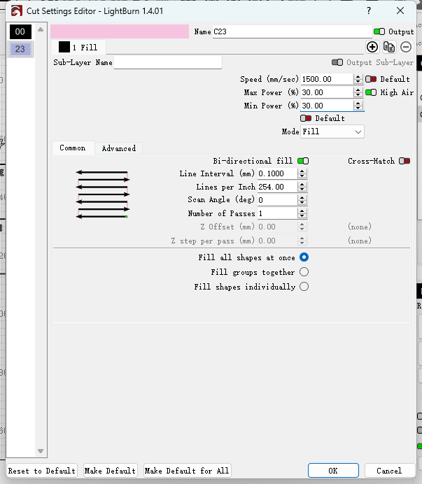Increase Scan Angle with the up arrow
The width and height of the screenshot is (422, 484).
point(302,197)
